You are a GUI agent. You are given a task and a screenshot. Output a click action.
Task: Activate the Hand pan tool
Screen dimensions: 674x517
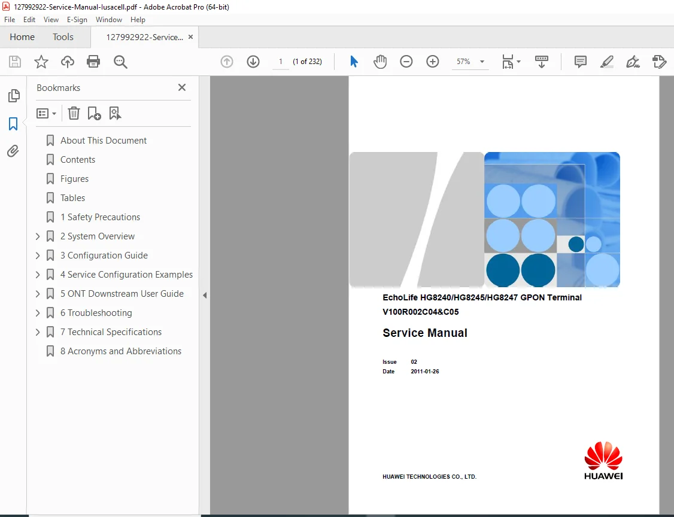coord(380,62)
